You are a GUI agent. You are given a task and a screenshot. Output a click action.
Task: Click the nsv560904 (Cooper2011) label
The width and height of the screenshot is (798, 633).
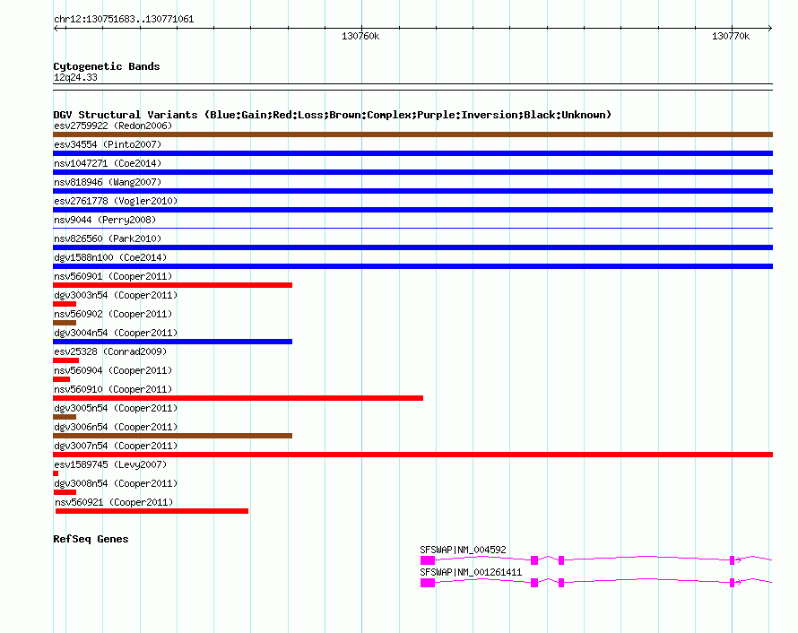(113, 370)
